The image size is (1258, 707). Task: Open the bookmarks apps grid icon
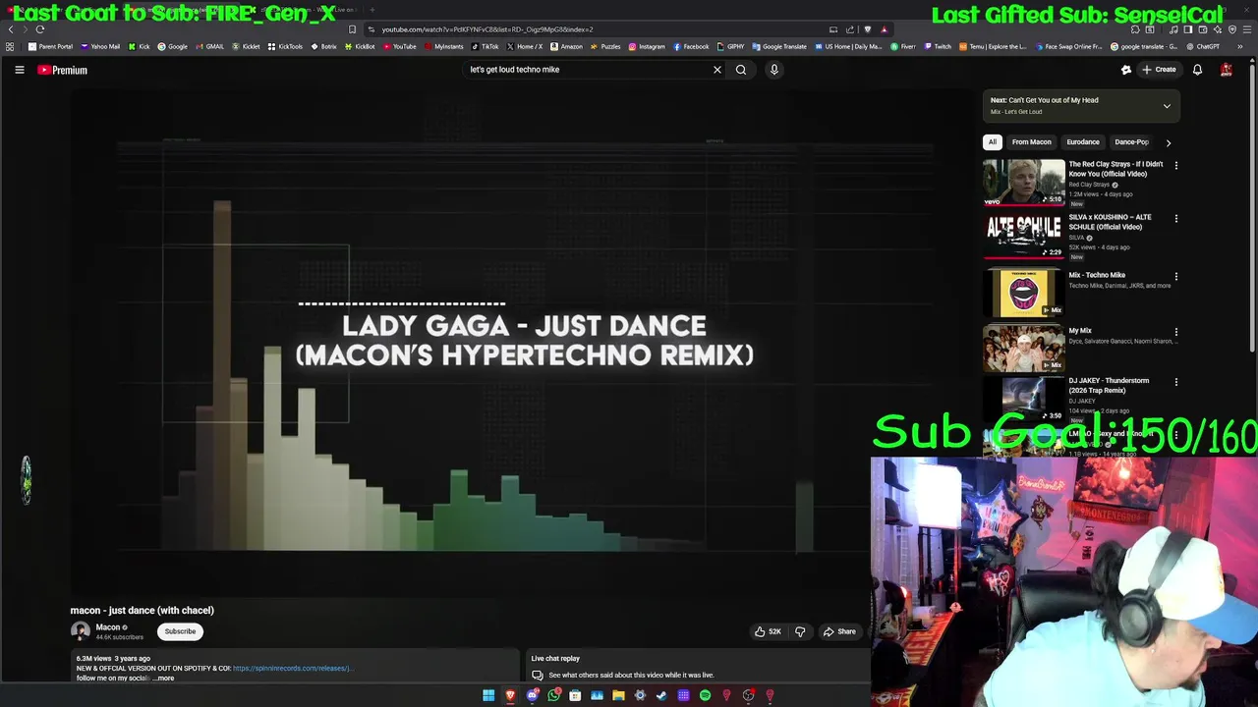[10, 46]
